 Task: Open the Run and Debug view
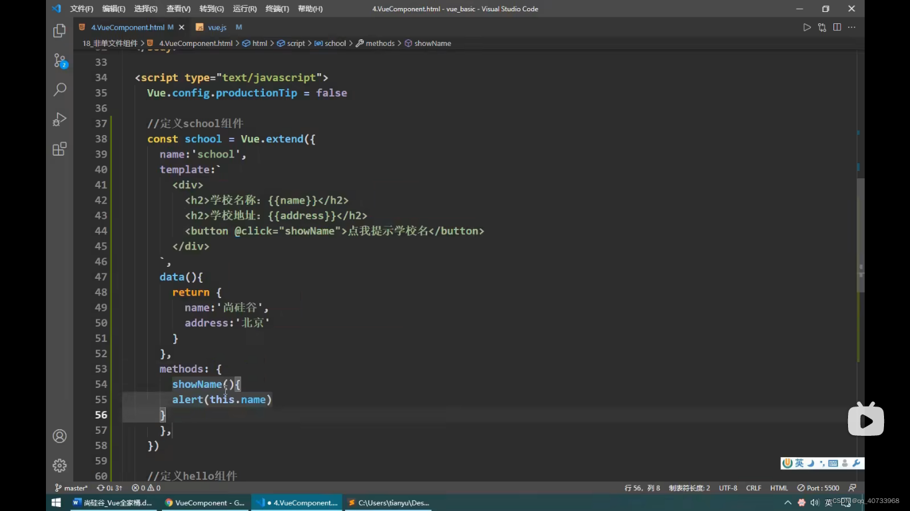pyautogui.click(x=59, y=119)
